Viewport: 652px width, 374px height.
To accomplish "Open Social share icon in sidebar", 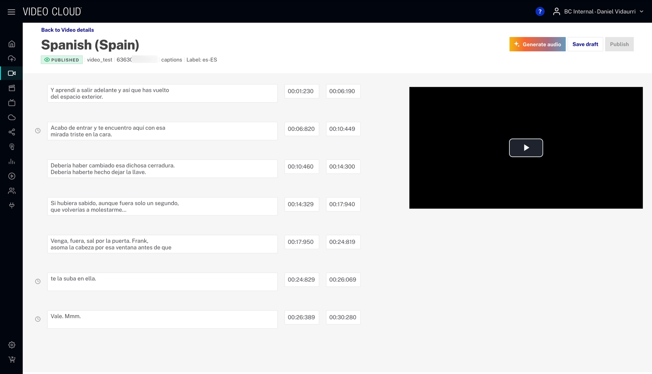I will point(12,132).
